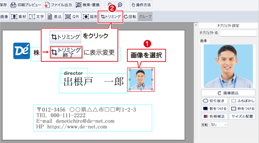The height and width of the screenshot is (143, 259).
Task: Click the scrollbar up arrow beside canvas
Action: point(196,25)
